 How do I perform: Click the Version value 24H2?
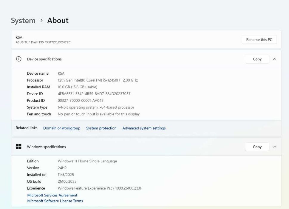click(x=62, y=168)
